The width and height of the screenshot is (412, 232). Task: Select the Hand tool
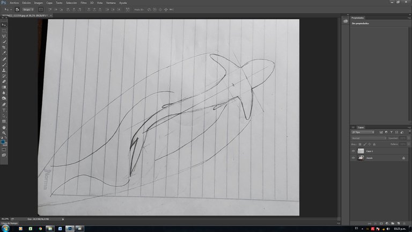(4, 127)
